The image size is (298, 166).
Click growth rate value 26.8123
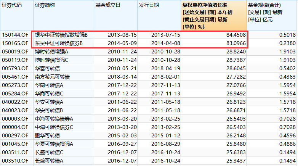(236, 102)
